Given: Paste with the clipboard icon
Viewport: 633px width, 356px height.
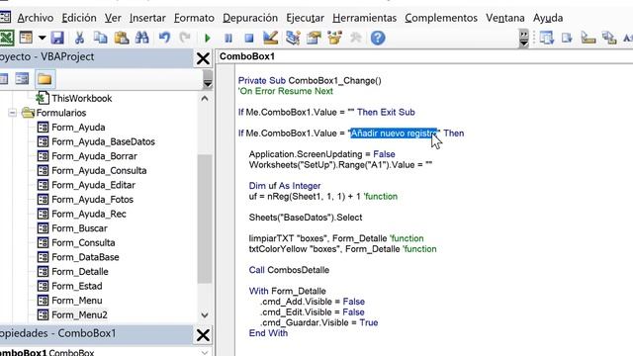Looking at the screenshot, I should 121,38.
